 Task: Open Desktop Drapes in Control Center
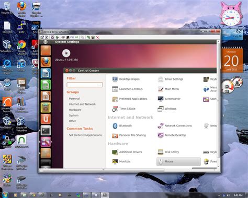pos(126,79)
